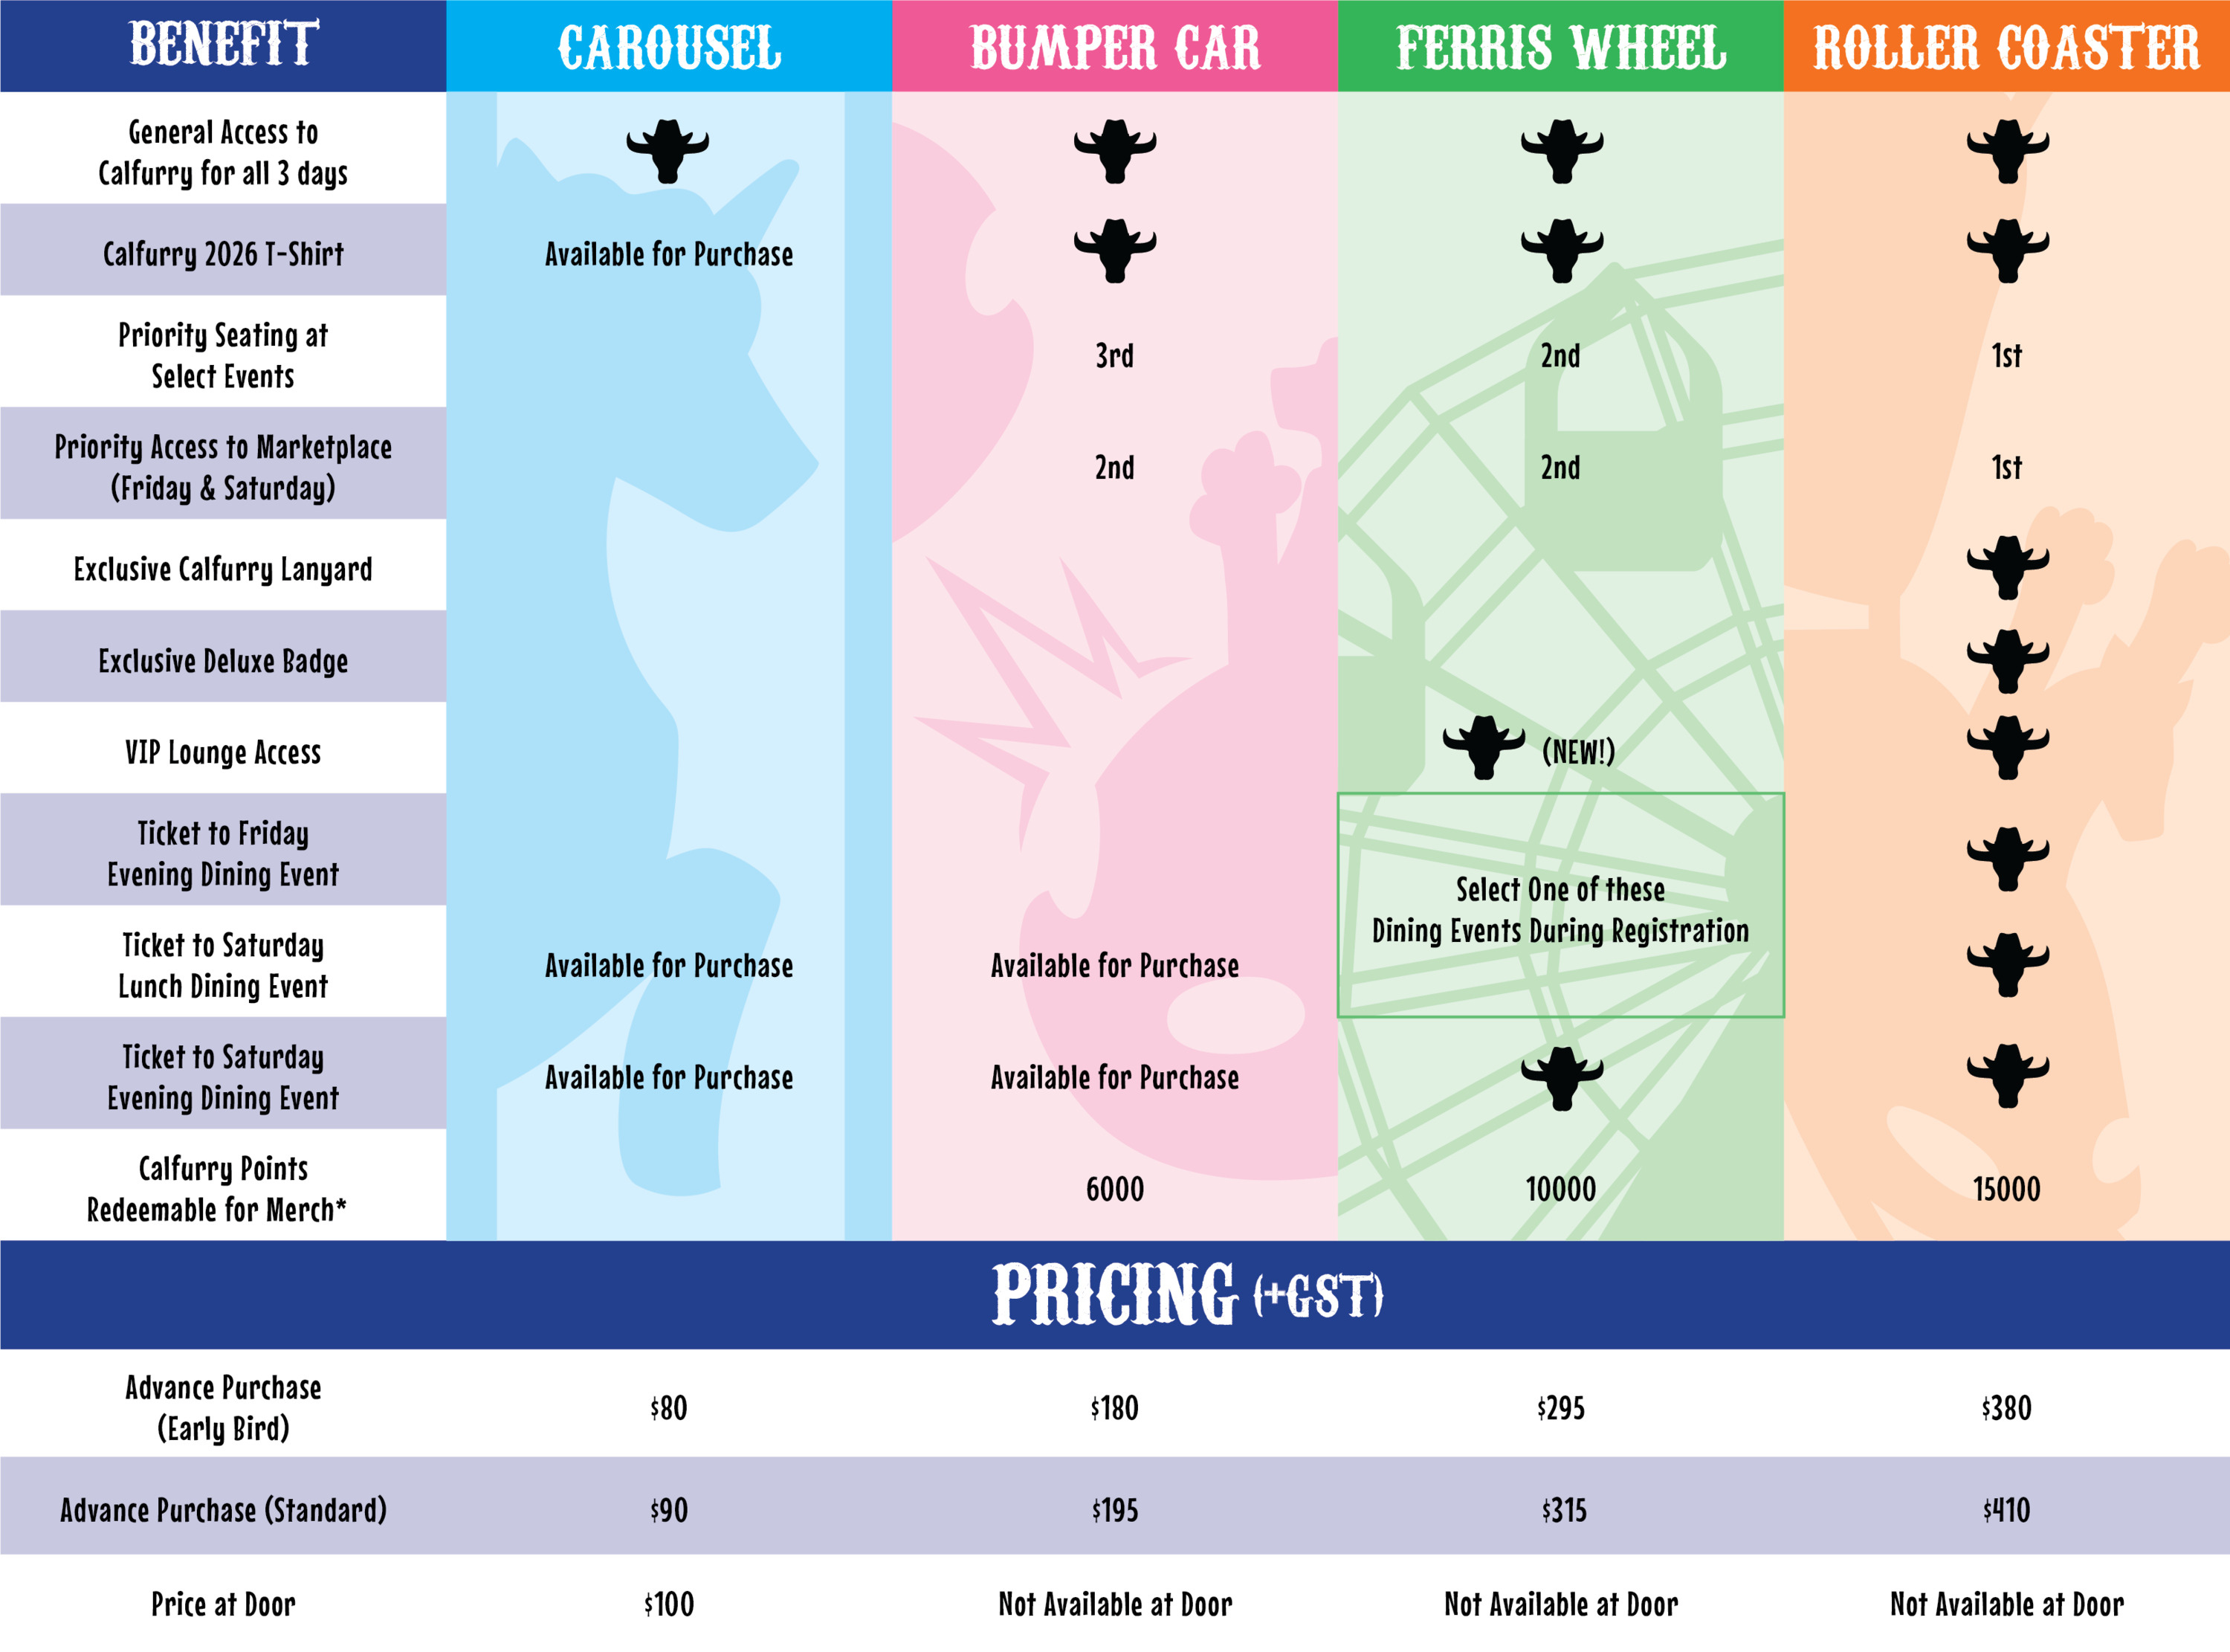Click Roller Coaster Friday Evening Dining bull icon

[2007, 858]
